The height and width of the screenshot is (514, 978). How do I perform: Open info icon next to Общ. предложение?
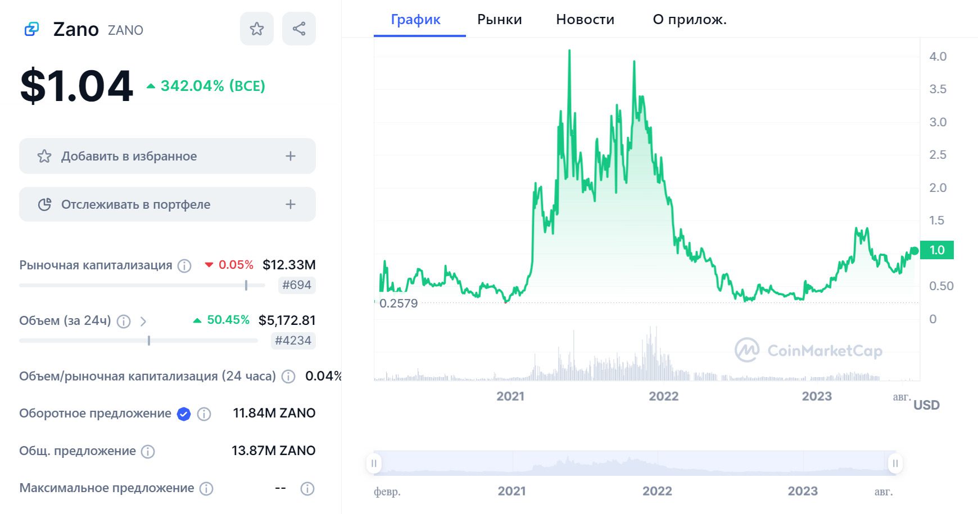click(148, 451)
